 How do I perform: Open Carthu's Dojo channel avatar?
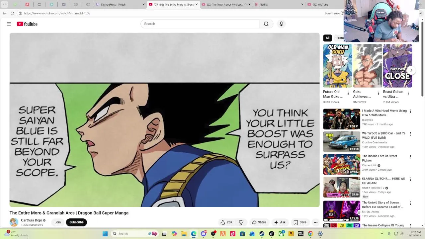click(x=14, y=222)
